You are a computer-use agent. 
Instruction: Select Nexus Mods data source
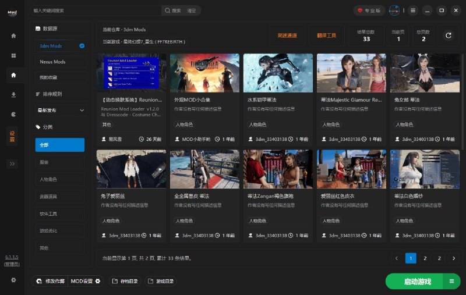pyautogui.click(x=61, y=62)
